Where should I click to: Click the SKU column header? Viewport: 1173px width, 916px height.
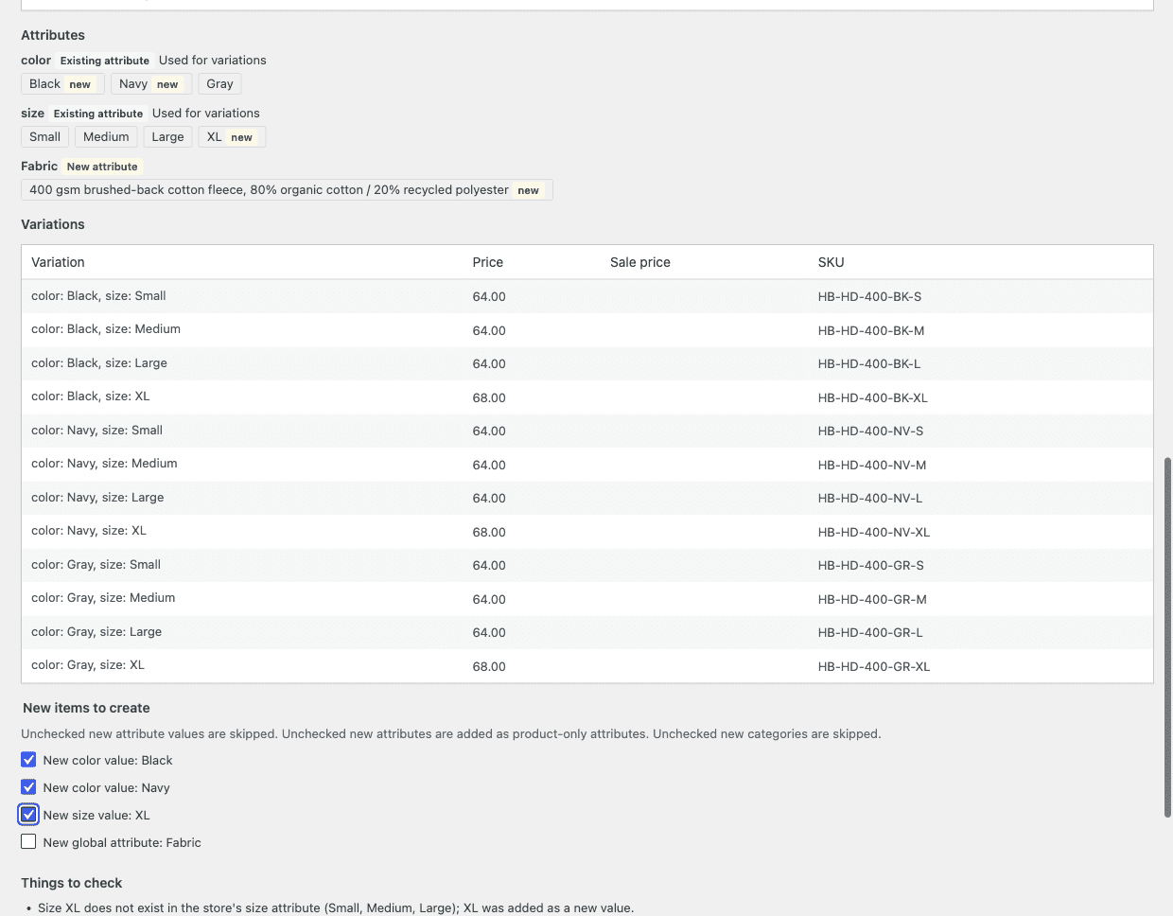point(832,262)
